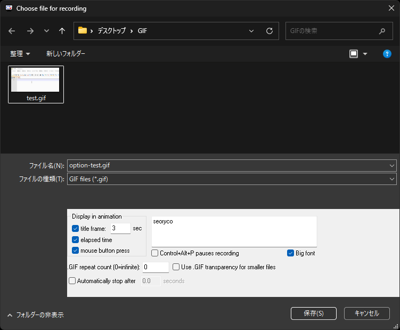Disable the title frame checkbox
The height and width of the screenshot is (330, 400).
point(76,229)
